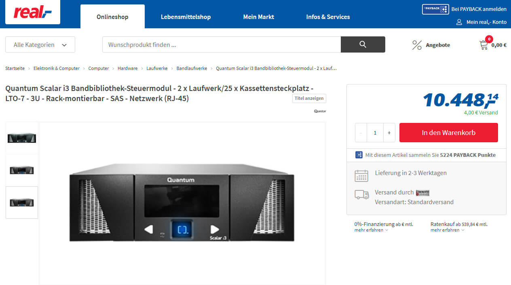Click the user account icon
Viewport: 511px width, 285px height.
[x=459, y=22]
